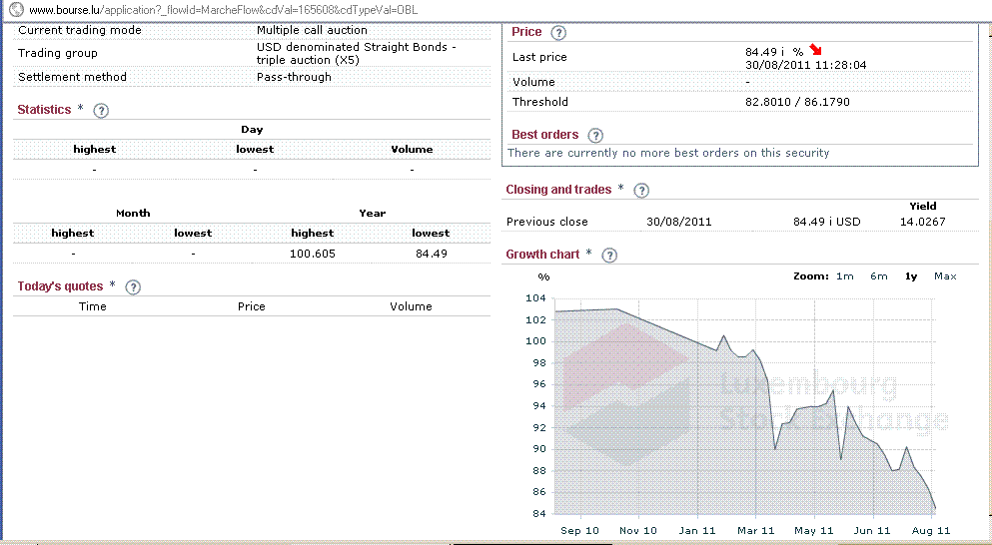Click the chart line's end point at Aug 11
992x545 pixels.
[x=934, y=508]
